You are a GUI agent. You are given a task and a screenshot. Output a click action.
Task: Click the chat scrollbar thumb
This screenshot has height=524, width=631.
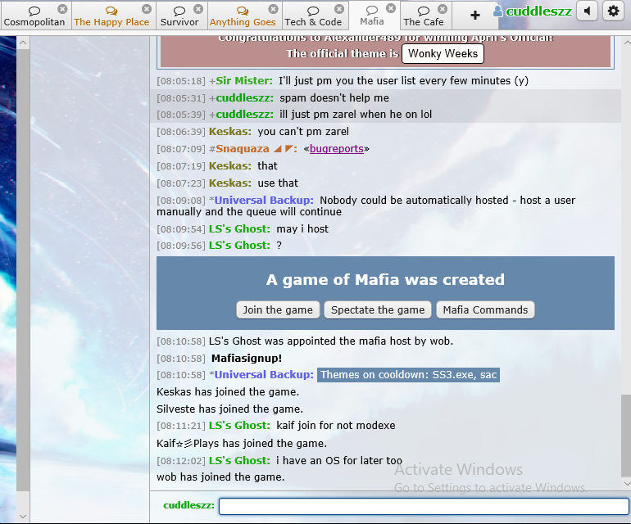pyautogui.click(x=626, y=434)
